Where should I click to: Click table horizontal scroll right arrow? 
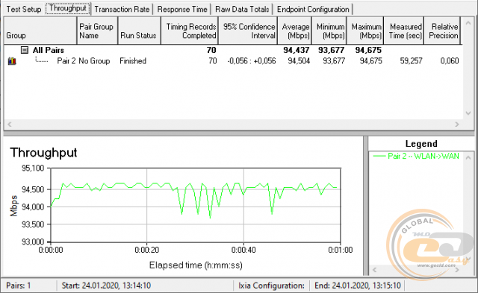point(456,125)
